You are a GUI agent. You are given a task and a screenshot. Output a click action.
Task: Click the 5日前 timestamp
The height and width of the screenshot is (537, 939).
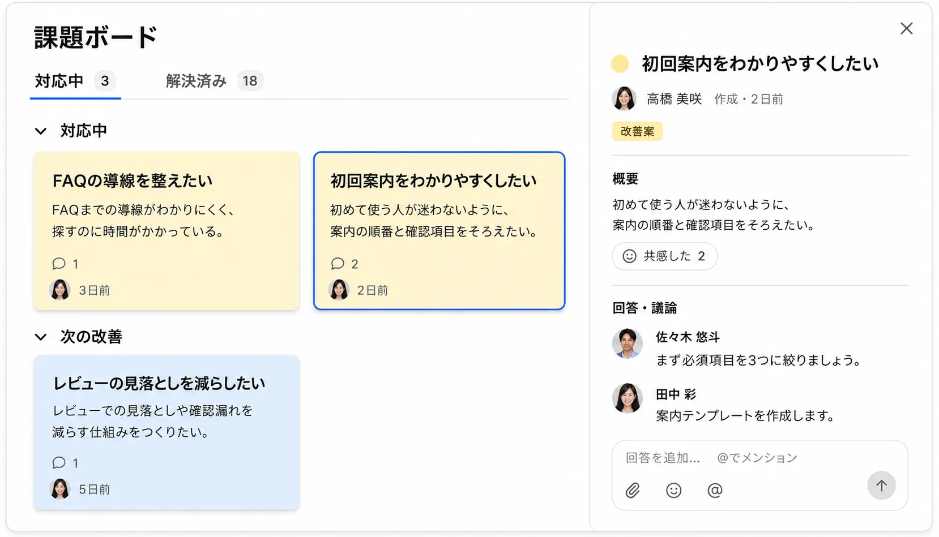tap(94, 490)
